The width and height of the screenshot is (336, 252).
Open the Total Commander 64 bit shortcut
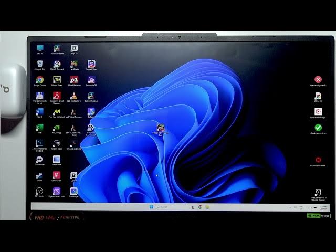tap(40, 98)
